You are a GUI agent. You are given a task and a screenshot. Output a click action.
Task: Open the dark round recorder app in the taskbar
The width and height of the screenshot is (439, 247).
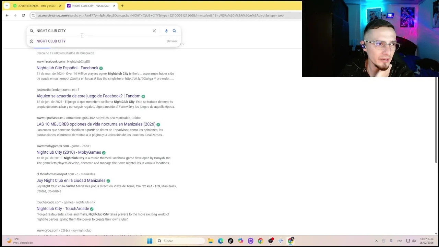pyautogui.click(x=271, y=241)
